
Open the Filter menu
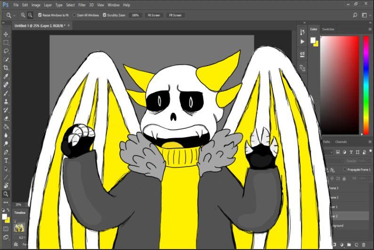click(x=82, y=5)
